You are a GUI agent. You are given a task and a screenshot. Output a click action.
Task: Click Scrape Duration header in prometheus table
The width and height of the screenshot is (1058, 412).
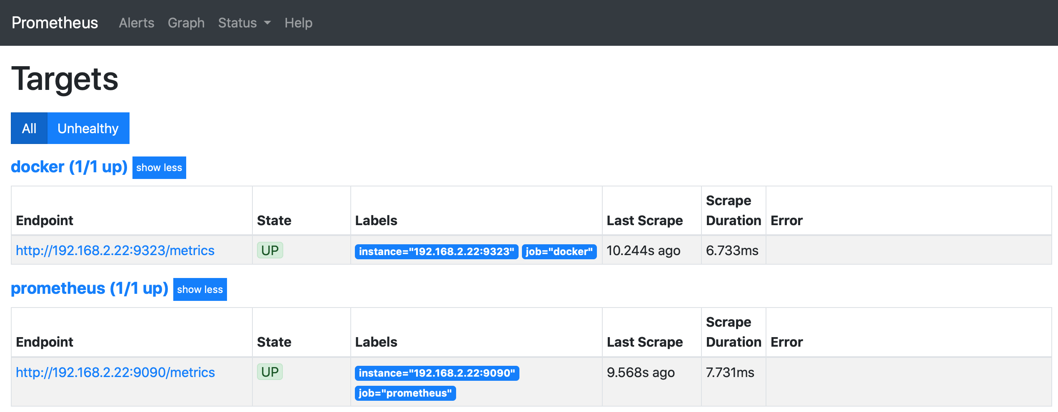click(734, 332)
